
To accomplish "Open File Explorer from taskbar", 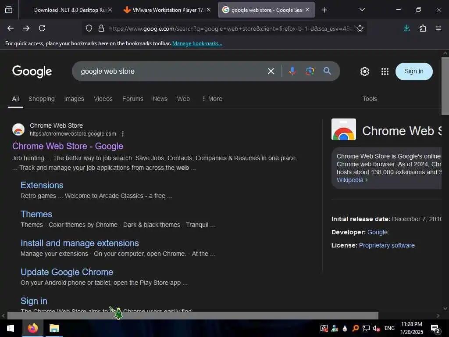I will (x=54, y=328).
